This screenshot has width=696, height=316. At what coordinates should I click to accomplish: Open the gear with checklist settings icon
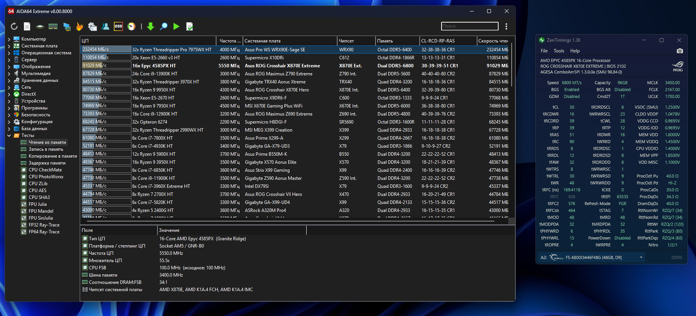92,26
